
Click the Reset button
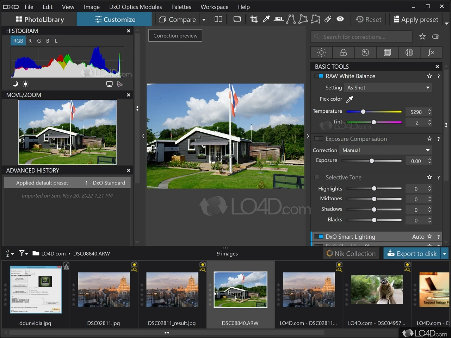point(369,19)
